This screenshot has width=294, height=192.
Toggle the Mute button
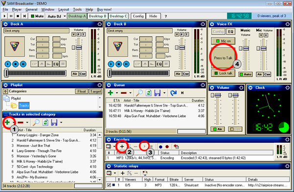[37, 16]
